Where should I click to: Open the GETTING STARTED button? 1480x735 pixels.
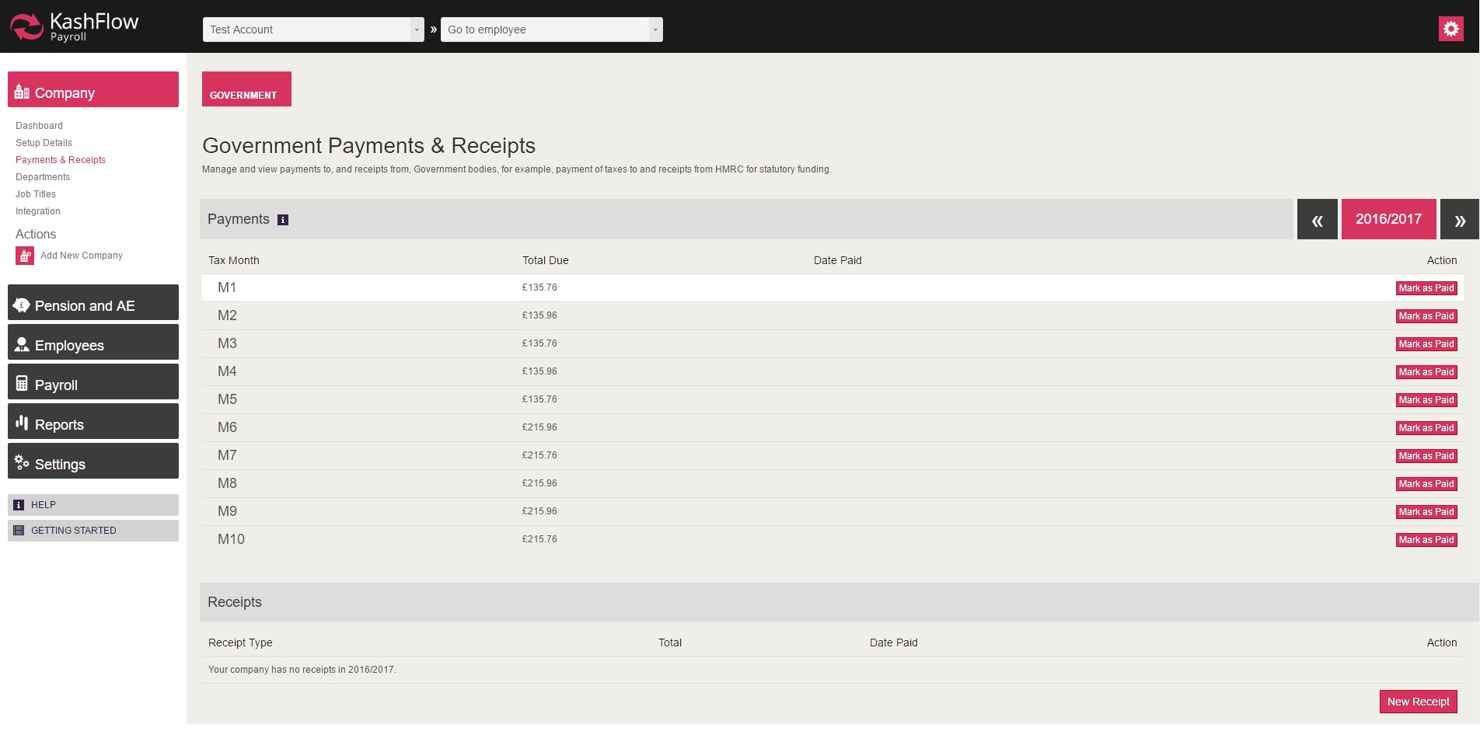[x=93, y=531]
